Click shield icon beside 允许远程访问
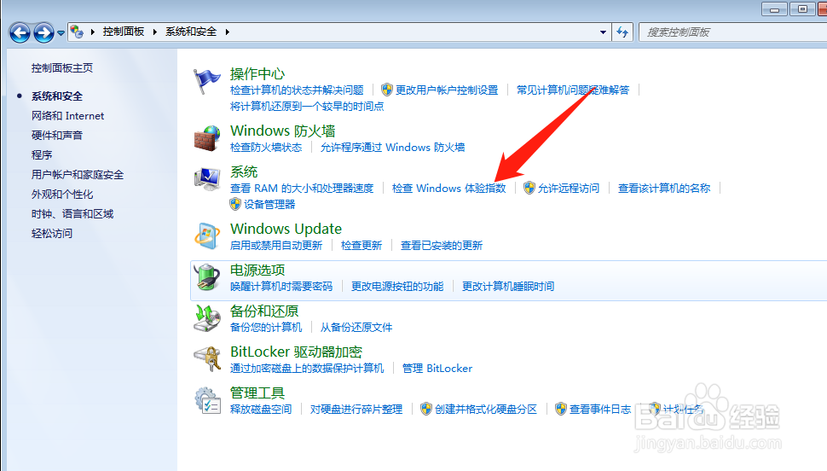This screenshot has height=471, width=827. tap(529, 188)
